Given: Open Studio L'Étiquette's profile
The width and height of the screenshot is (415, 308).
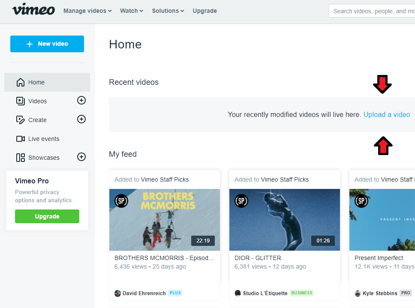Looking at the screenshot, I should coord(265,293).
